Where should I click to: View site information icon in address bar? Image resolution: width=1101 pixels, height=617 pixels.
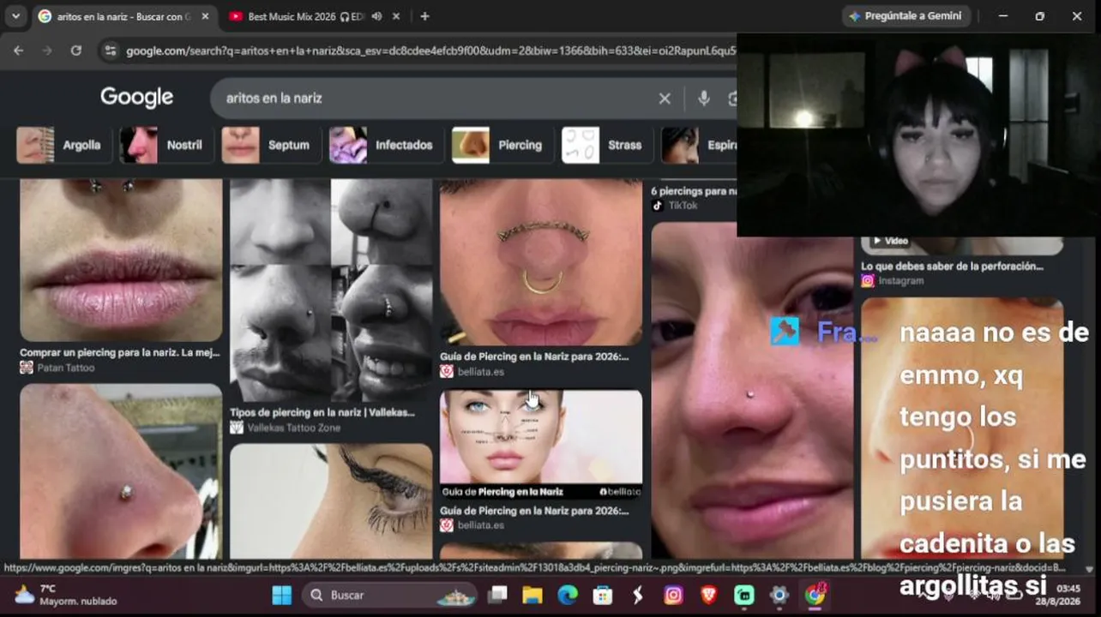click(x=110, y=51)
